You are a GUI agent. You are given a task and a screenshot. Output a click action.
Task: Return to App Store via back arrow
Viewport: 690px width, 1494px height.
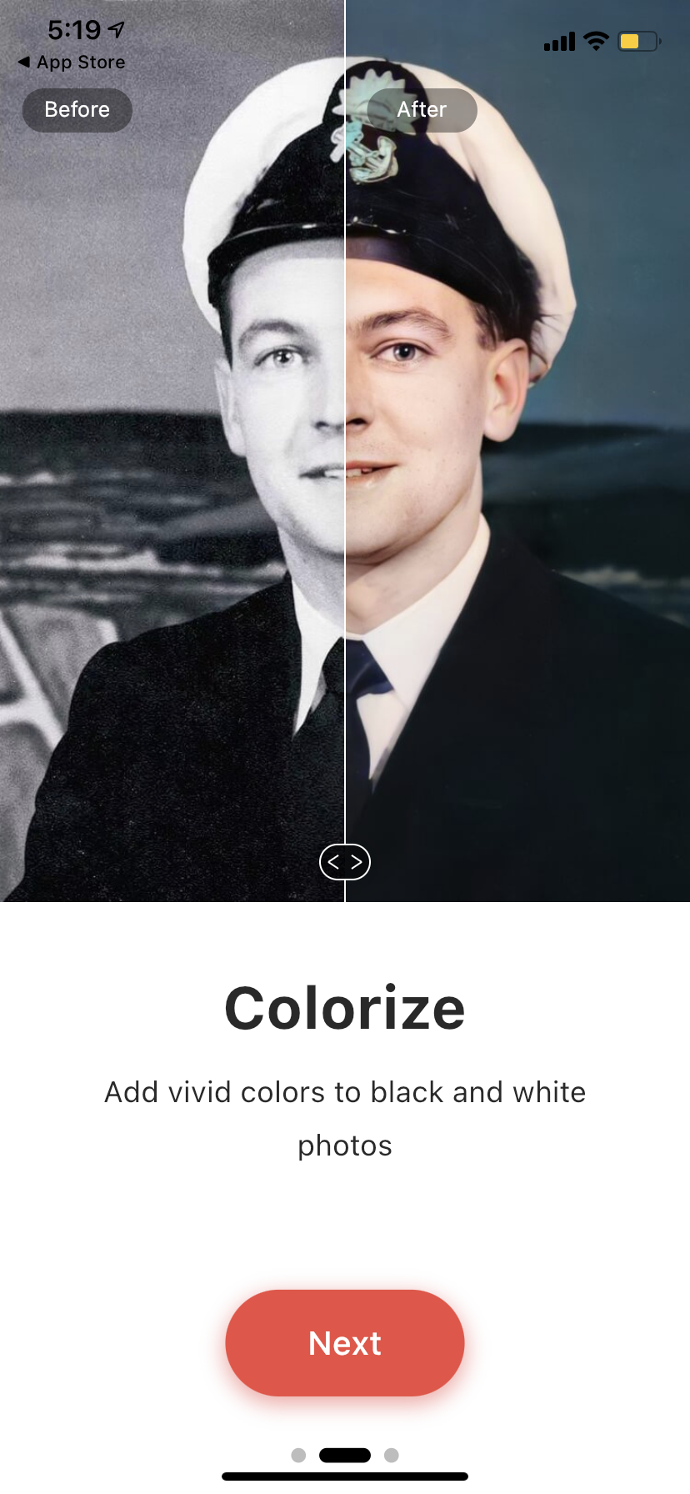(x=24, y=62)
